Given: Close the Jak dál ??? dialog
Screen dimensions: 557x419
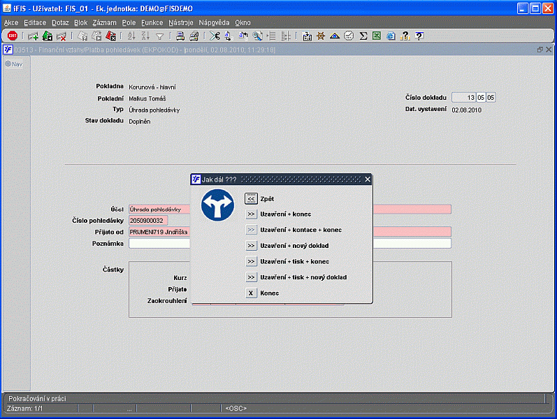Looking at the screenshot, I should click(368, 179).
